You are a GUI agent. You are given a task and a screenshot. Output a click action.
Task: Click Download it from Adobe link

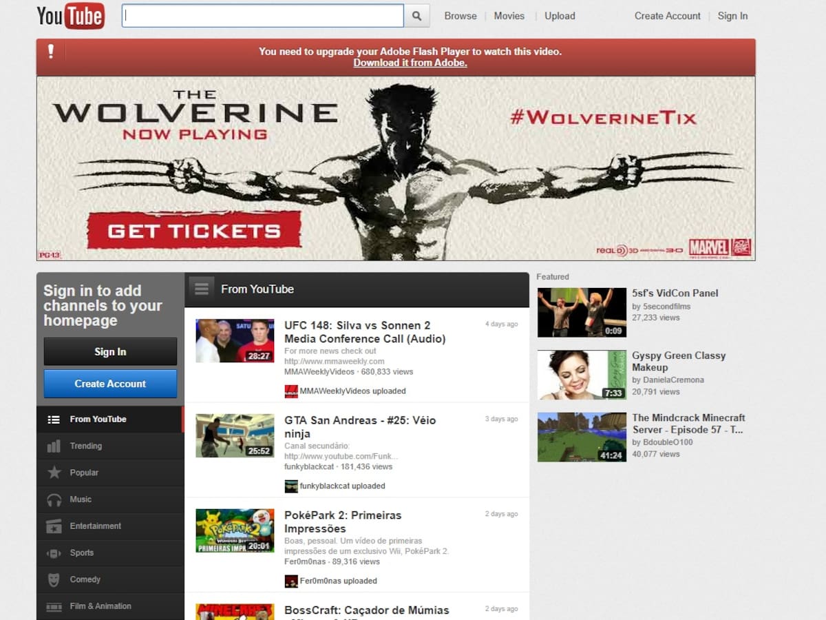[x=410, y=63]
